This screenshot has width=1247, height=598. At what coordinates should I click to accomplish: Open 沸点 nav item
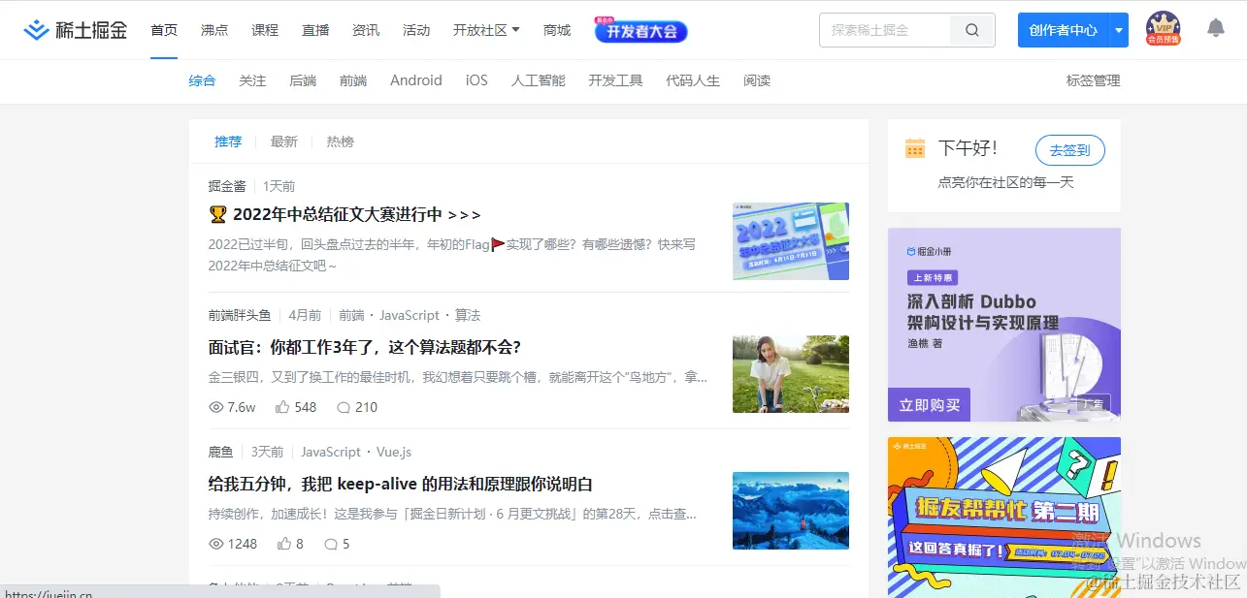(x=214, y=30)
